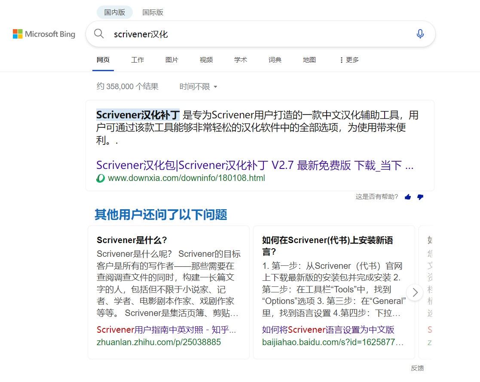Click the Scrivener是什么? question heading
The width and height of the screenshot is (480, 382).
coord(132,241)
